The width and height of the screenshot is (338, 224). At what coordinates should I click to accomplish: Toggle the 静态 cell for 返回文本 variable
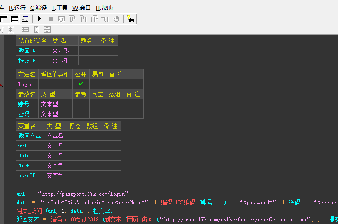coord(75,136)
